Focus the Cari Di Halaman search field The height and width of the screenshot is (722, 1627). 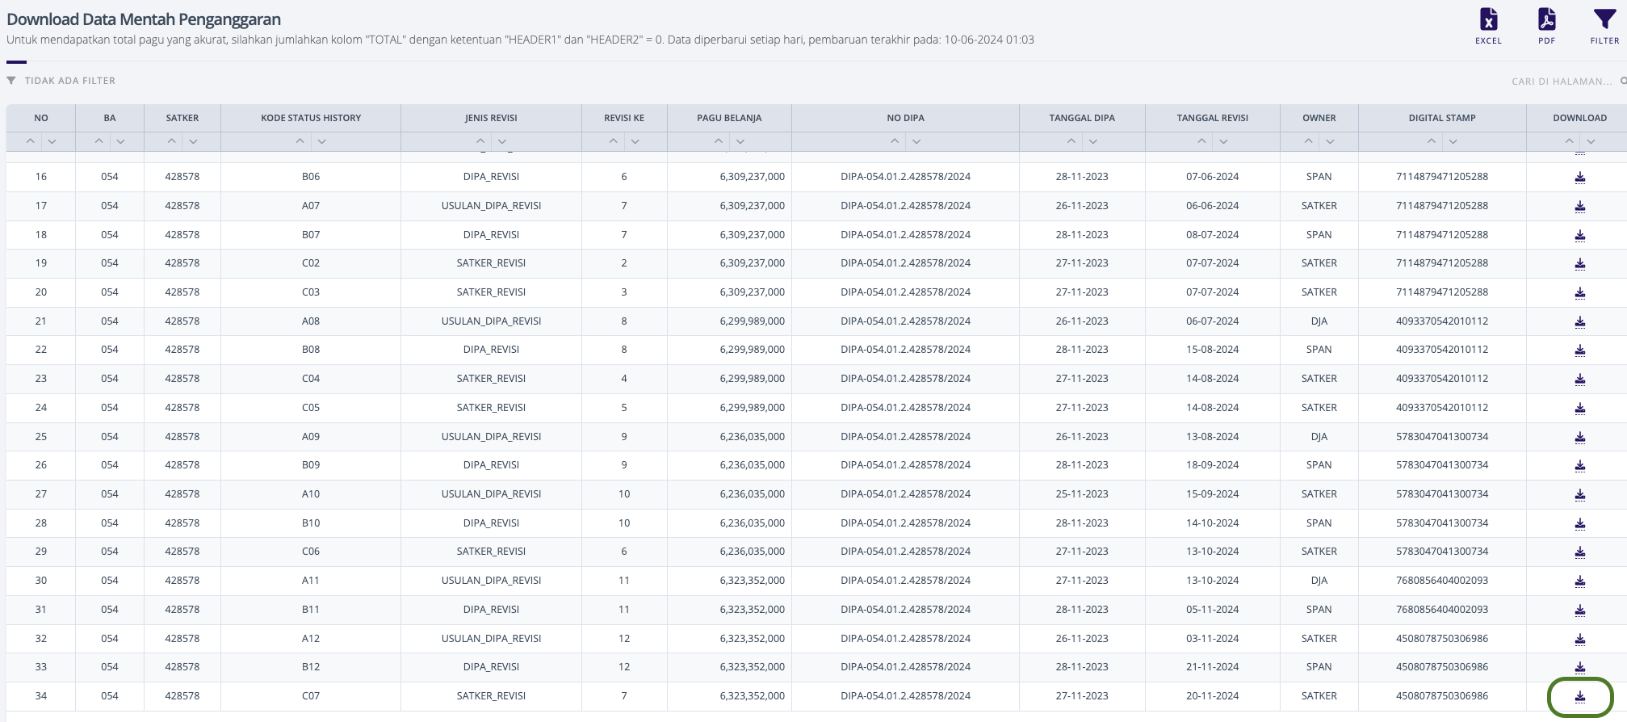click(x=1563, y=81)
